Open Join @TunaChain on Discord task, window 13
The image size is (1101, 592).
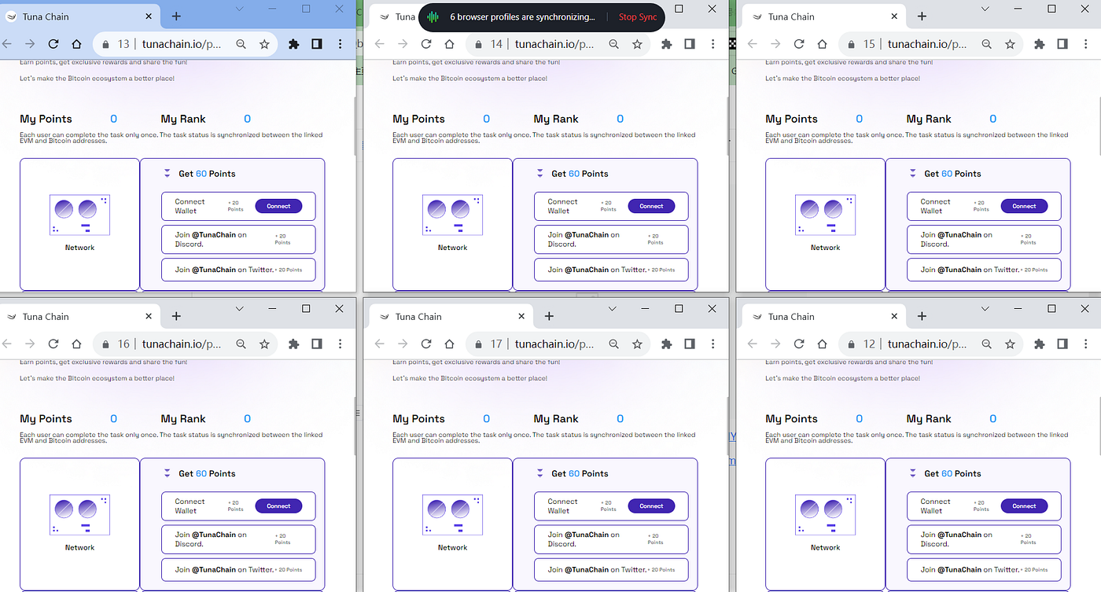click(238, 239)
